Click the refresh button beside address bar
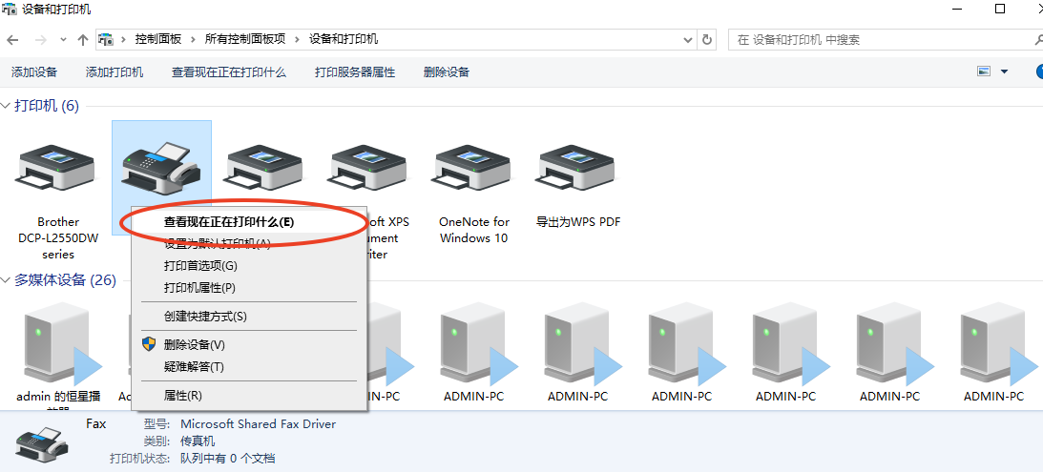Image resolution: width=1043 pixels, height=472 pixels. click(707, 40)
